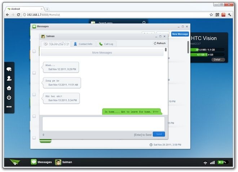Click the 'Kdr hai ubi?' message bubble

[x=61, y=98]
